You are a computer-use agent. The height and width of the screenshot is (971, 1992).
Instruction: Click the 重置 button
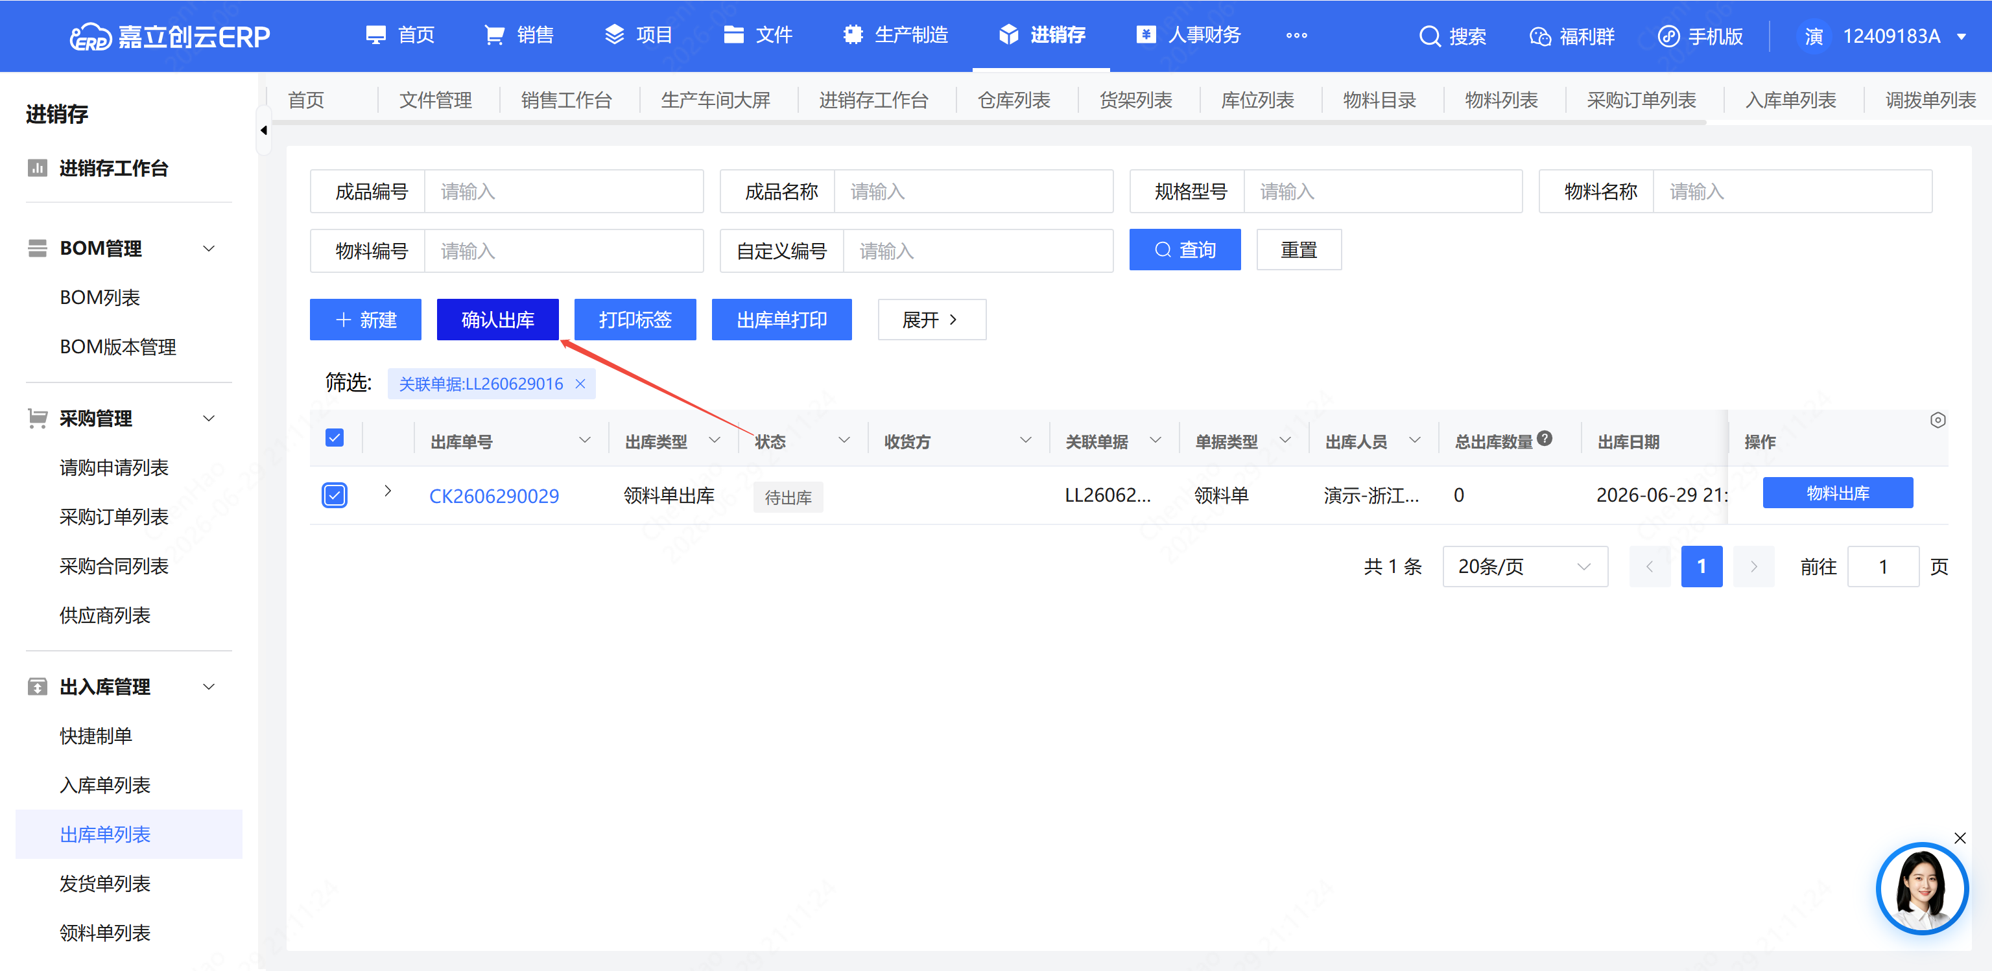pos(1298,250)
